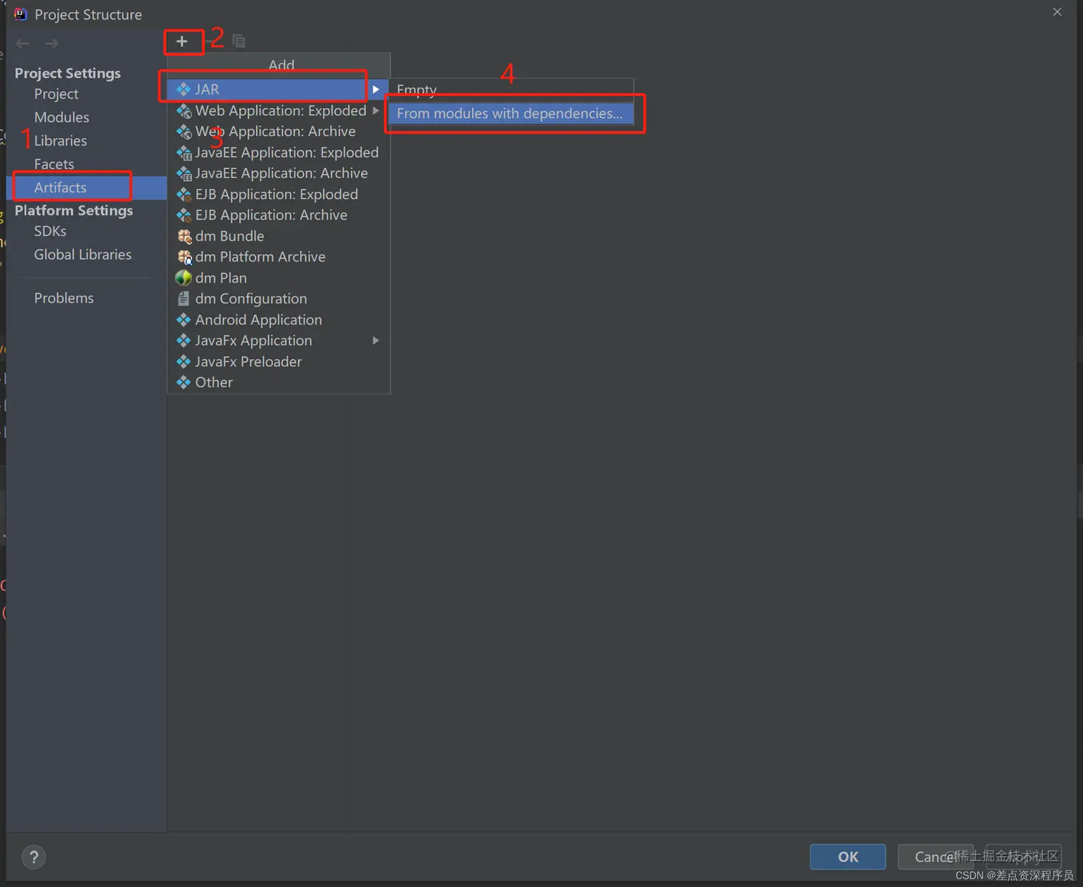The image size is (1083, 887).
Task: Expand JavaFx Application submenu arrow
Action: coord(375,341)
